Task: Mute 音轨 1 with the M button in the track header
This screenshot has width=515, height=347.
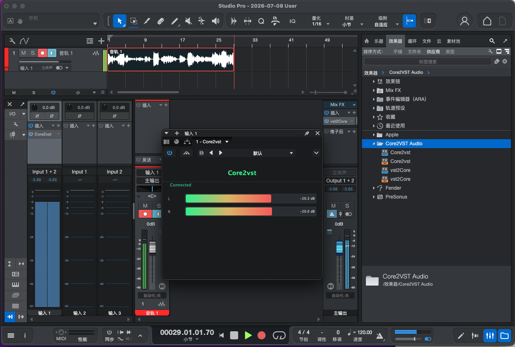Action: pos(23,53)
